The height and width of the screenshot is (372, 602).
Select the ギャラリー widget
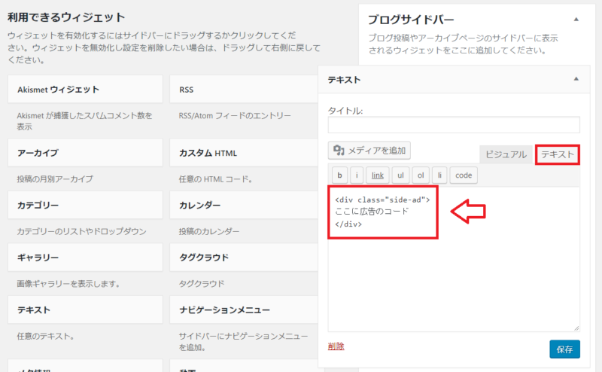(x=85, y=257)
